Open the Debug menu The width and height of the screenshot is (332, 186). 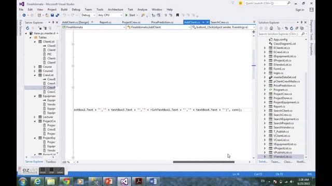pos(76,9)
